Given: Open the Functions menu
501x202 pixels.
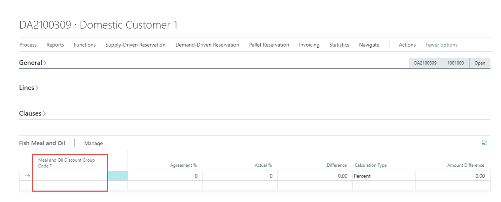Looking at the screenshot, I should [x=84, y=45].
